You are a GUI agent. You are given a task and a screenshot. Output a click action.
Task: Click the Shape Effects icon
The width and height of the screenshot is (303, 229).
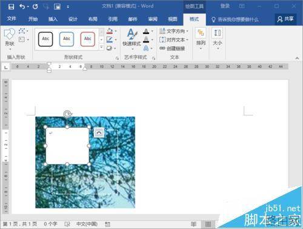point(110,48)
